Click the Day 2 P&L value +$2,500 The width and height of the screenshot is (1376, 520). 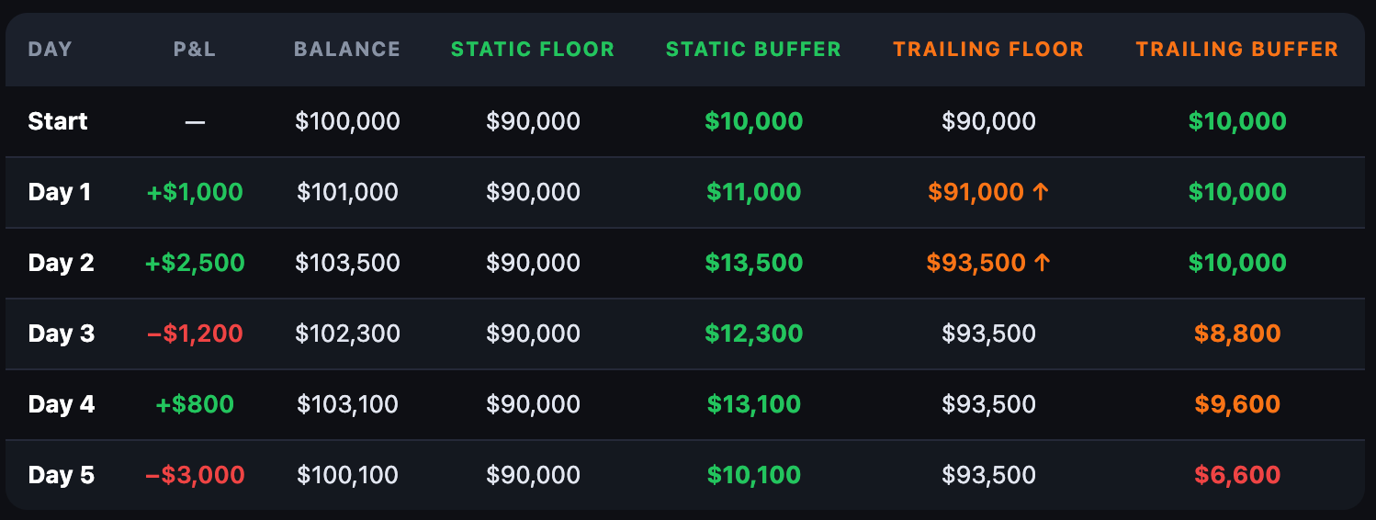point(195,263)
